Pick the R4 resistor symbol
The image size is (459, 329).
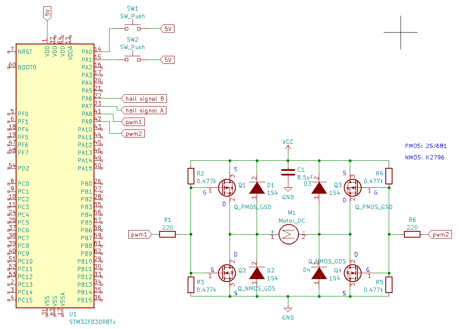pyautogui.click(x=389, y=176)
